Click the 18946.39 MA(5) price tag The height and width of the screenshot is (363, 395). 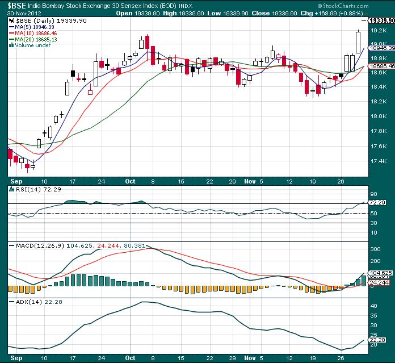click(x=381, y=48)
